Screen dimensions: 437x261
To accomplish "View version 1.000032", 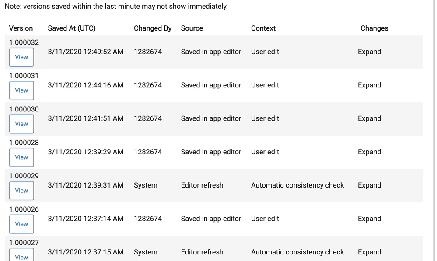I will click(21, 57).
